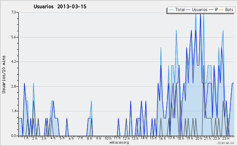Click the '11 h' x-axis label

tap(117, 138)
